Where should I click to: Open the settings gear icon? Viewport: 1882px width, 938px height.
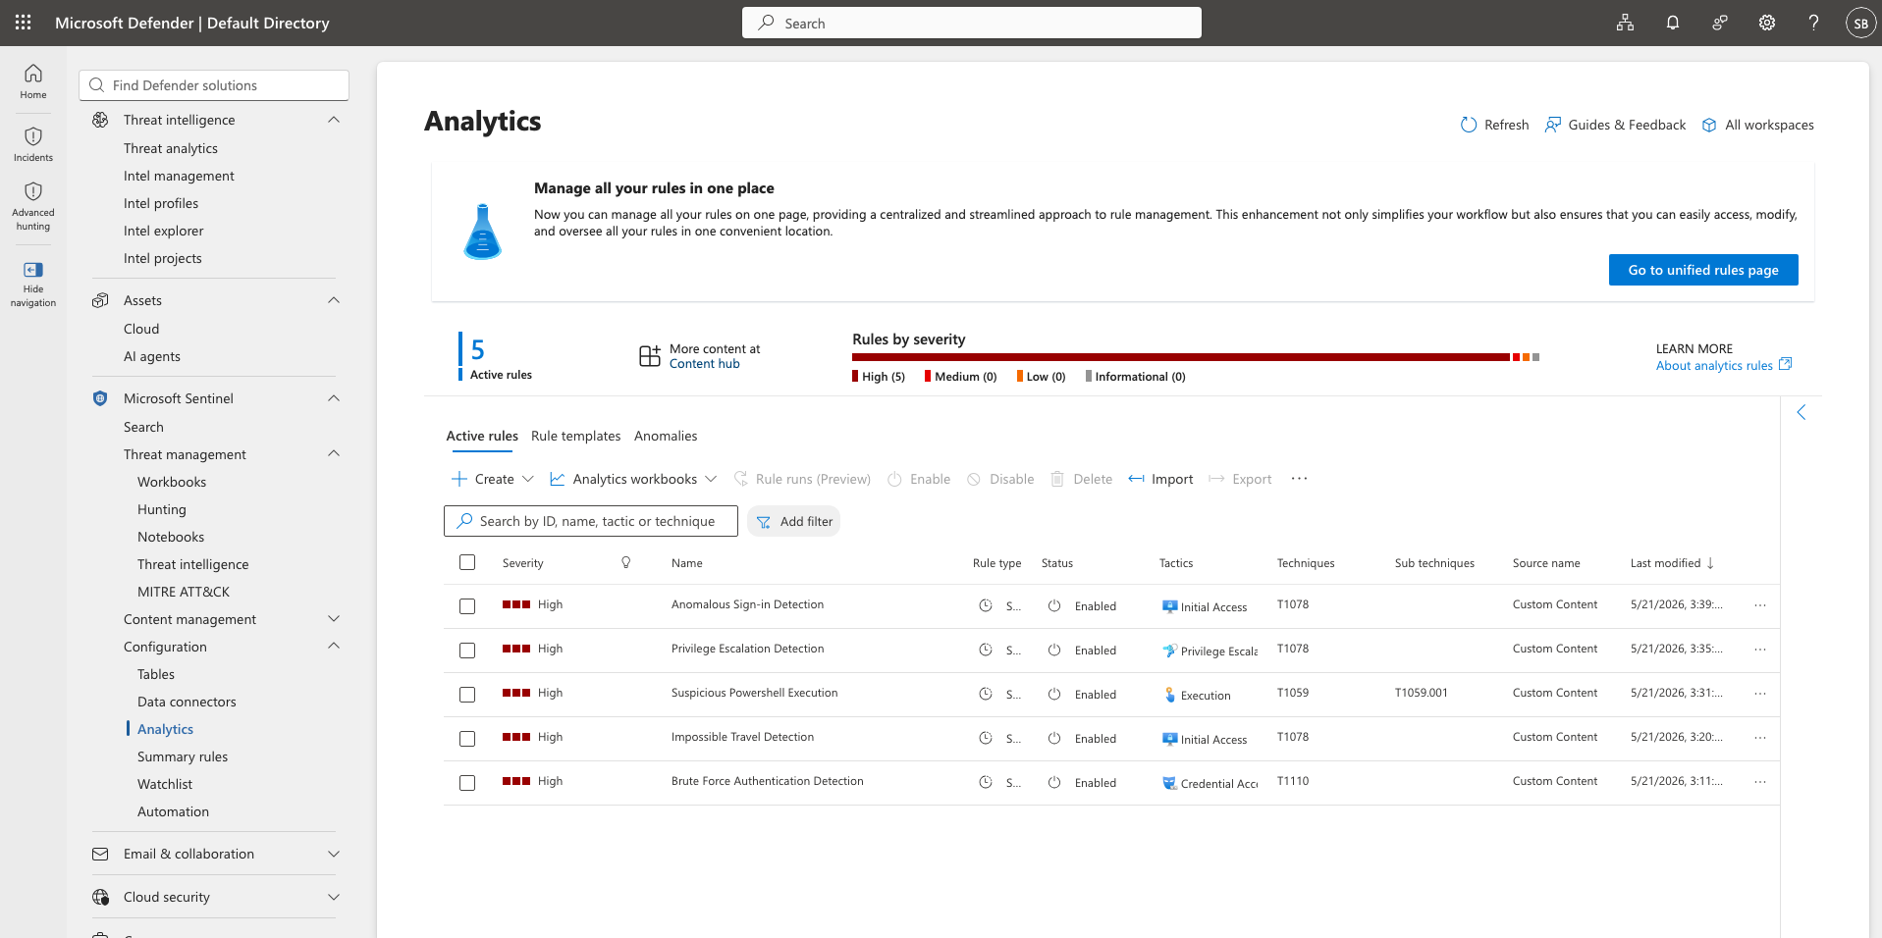1767,23
